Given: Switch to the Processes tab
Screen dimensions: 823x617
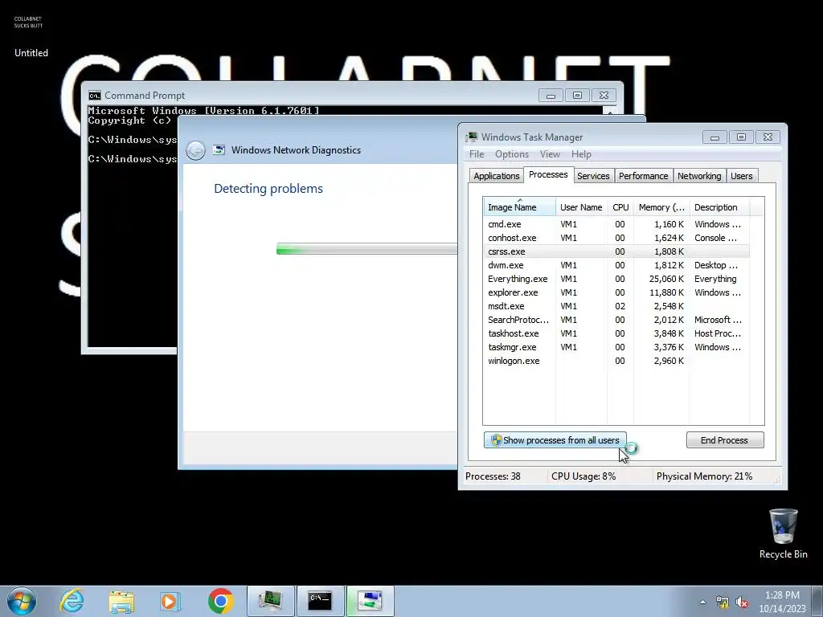Looking at the screenshot, I should click(548, 174).
